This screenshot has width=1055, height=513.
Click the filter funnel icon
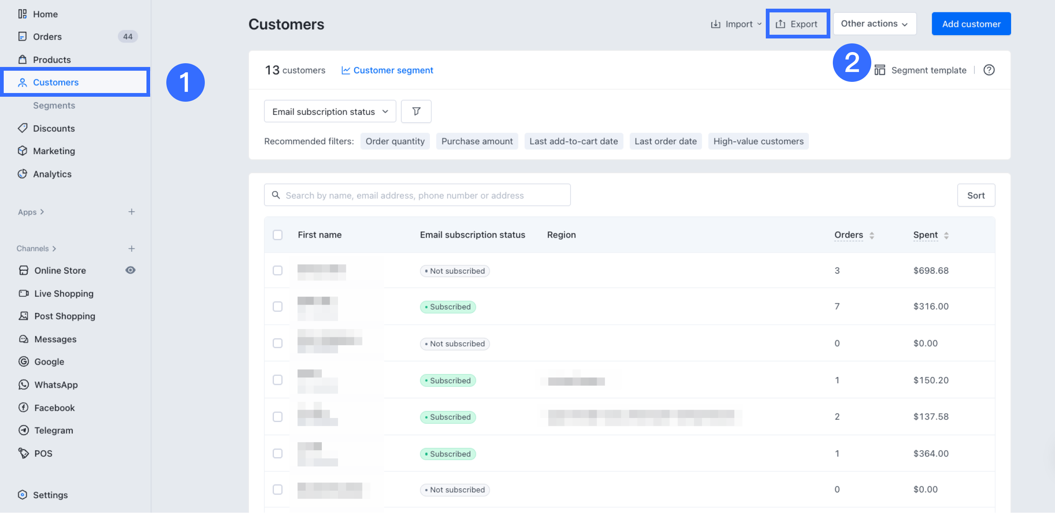(x=416, y=111)
